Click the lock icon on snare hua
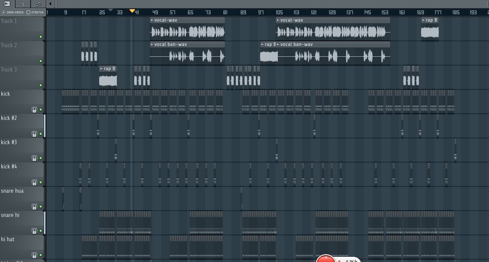489x262 pixels. point(34,207)
